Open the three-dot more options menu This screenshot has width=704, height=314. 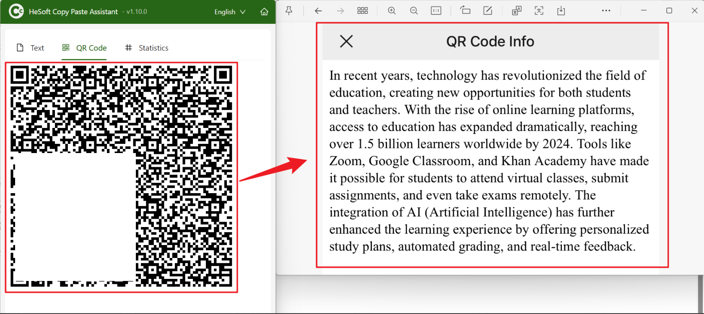[606, 10]
